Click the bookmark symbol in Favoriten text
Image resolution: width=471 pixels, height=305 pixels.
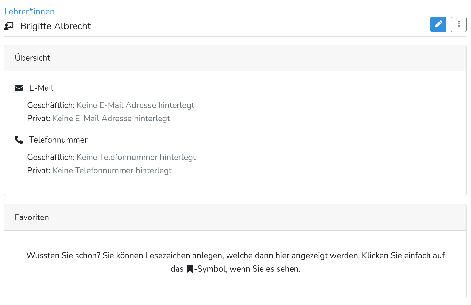[190, 269]
